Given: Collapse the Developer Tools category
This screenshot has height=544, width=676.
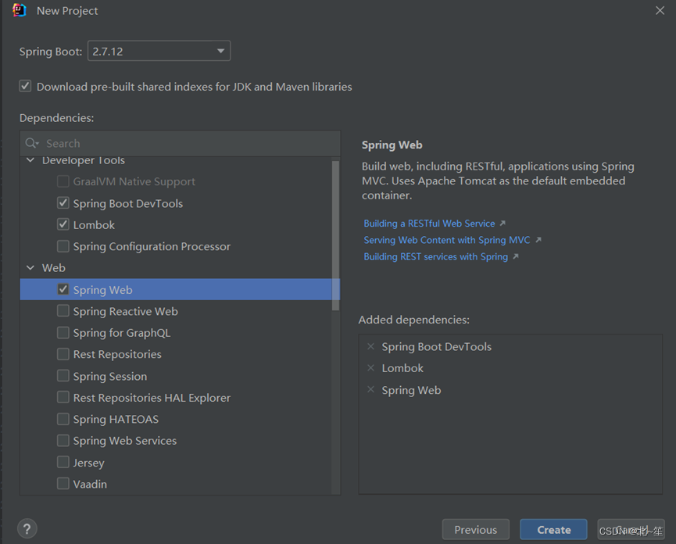Looking at the screenshot, I should [x=30, y=160].
